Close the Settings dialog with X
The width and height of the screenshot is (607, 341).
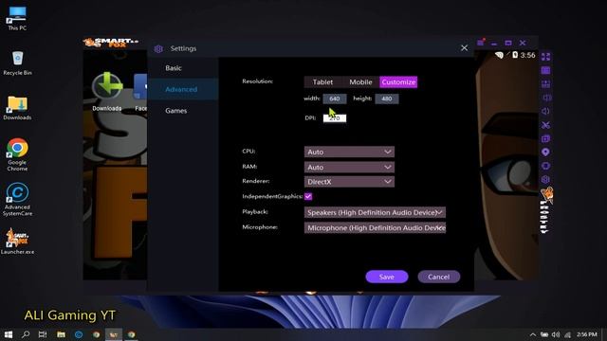(464, 48)
